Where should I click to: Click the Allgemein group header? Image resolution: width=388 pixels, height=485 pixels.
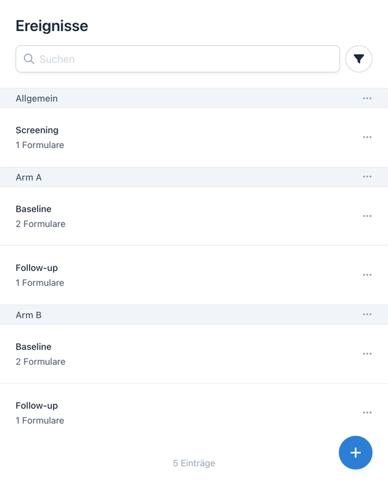[162, 98]
